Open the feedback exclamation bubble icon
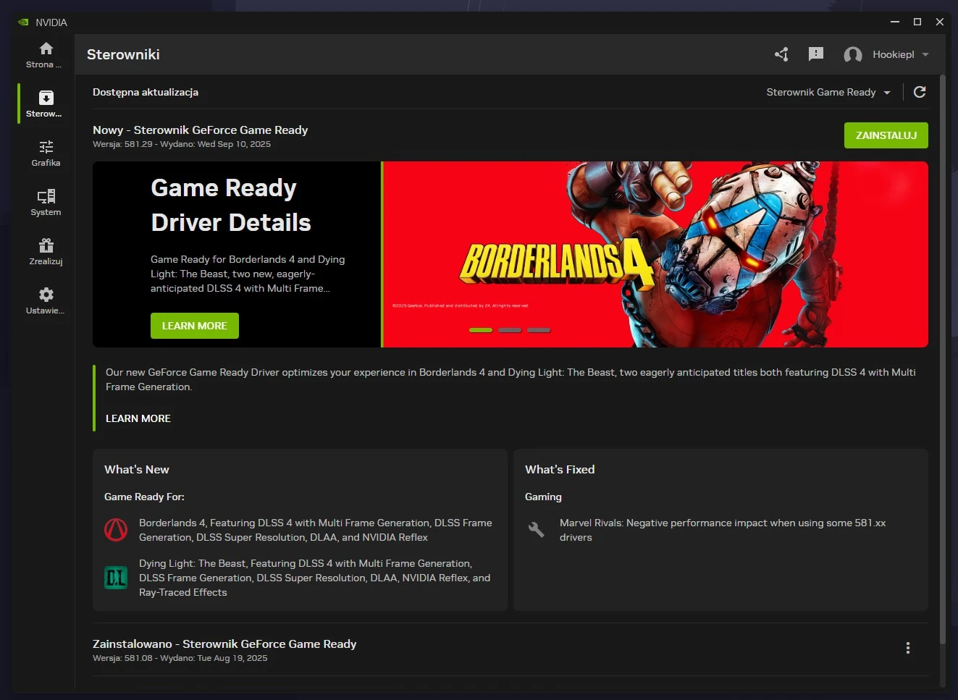Image resolution: width=958 pixels, height=700 pixels. (x=816, y=54)
